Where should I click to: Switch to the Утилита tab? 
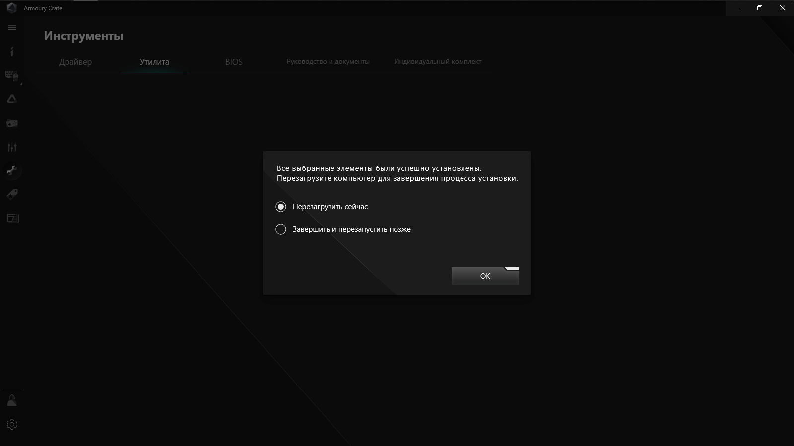point(154,62)
